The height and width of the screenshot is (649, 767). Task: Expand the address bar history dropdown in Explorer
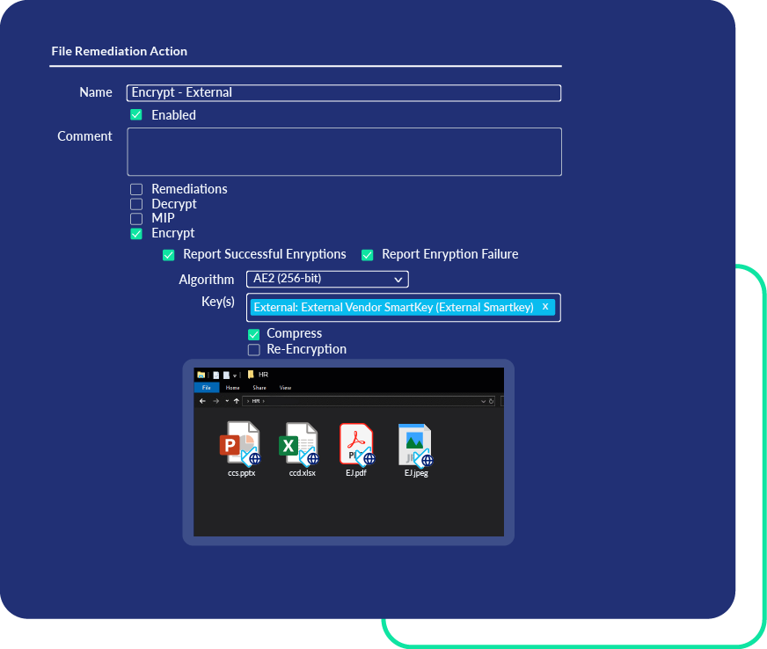pyautogui.click(x=483, y=400)
